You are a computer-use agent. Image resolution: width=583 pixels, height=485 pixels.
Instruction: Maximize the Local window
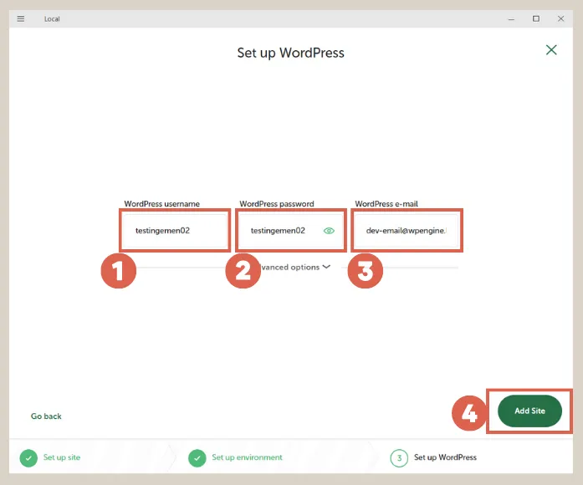pyautogui.click(x=536, y=18)
